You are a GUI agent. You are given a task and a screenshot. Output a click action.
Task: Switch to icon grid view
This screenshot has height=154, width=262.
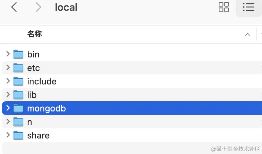(x=223, y=7)
